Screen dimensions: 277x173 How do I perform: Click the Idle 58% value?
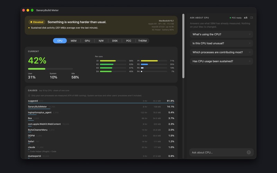click(x=75, y=77)
